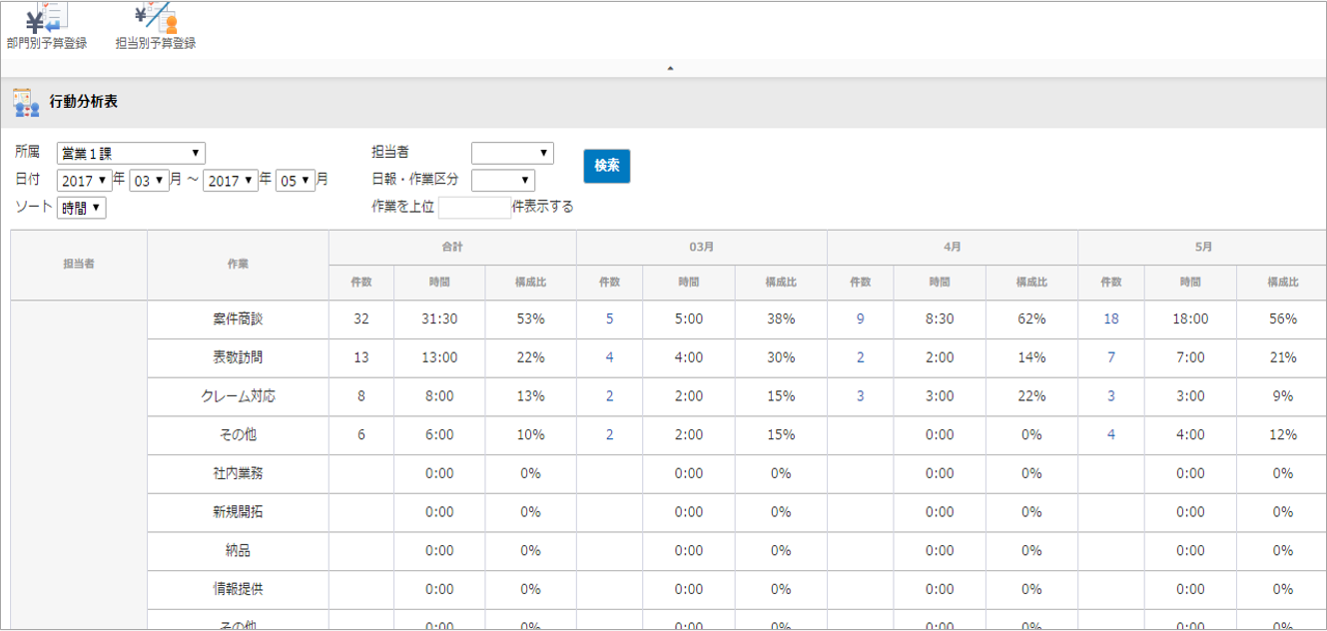This screenshot has height=631, width=1327.
Task: Click the 行動分析表 header icon
Action: pyautogui.click(x=26, y=103)
